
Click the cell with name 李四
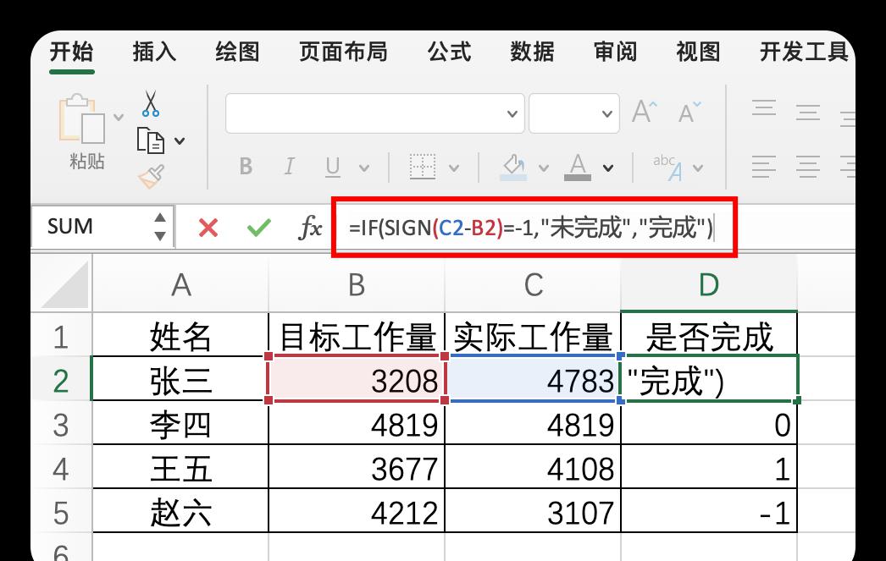coord(180,425)
